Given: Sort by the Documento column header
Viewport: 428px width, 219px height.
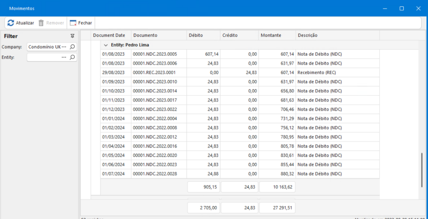Looking at the screenshot, I should coord(145,35).
